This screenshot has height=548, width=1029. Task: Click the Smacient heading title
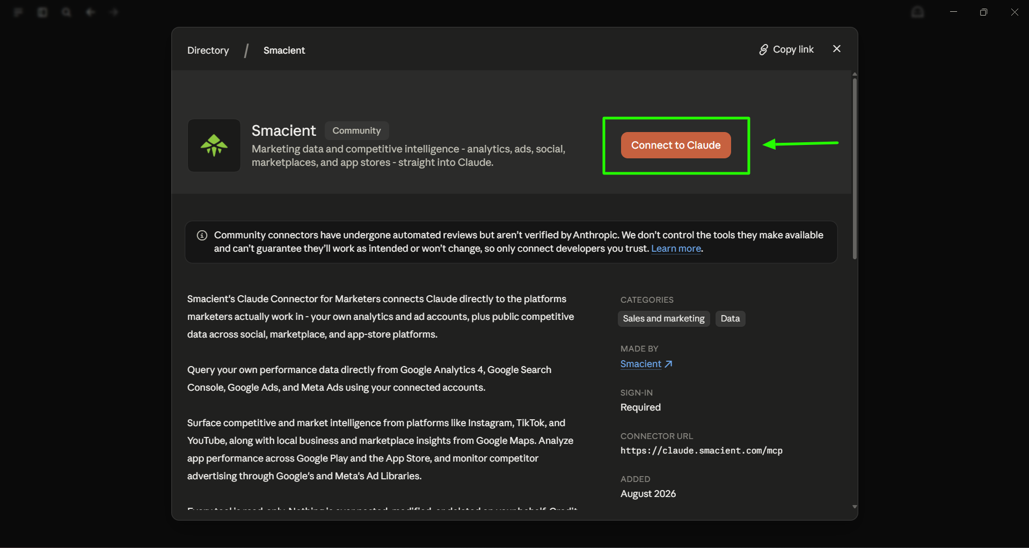click(x=284, y=130)
